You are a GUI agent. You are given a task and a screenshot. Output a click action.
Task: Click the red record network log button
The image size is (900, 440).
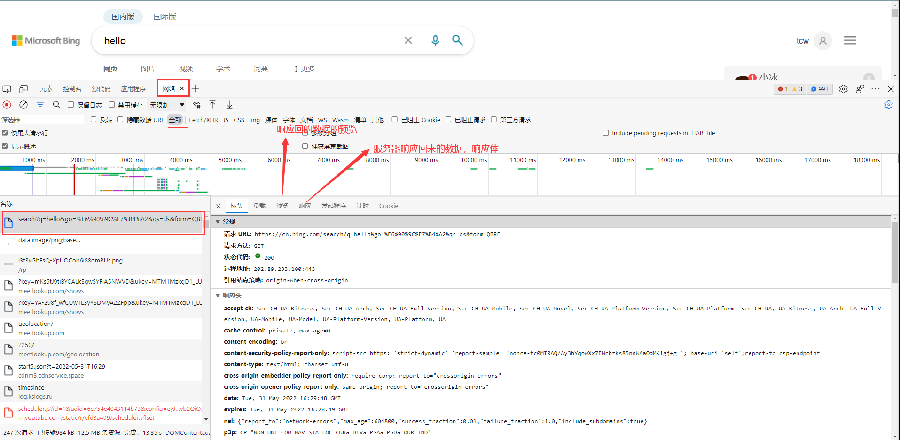7,105
